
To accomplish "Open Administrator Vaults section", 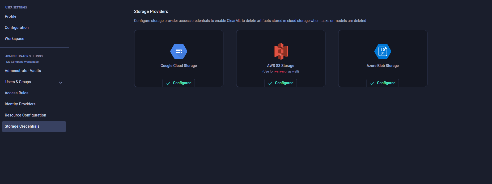I will [x=23, y=71].
